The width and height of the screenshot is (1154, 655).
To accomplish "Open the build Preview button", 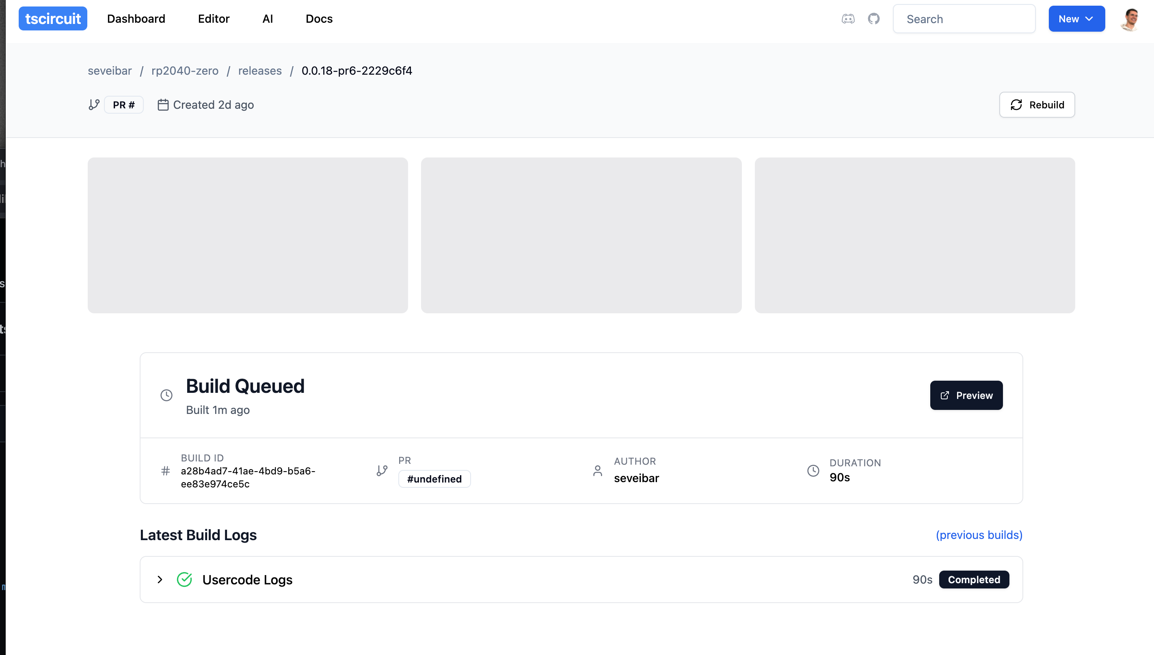I will click(966, 395).
